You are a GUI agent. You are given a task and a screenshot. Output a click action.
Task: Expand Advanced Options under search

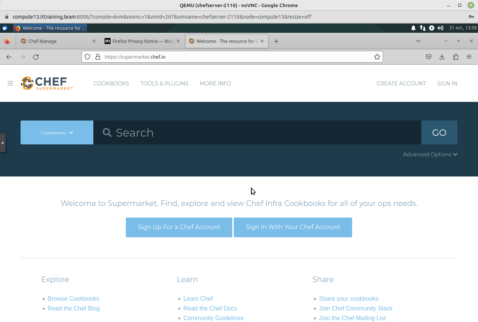pyautogui.click(x=430, y=154)
